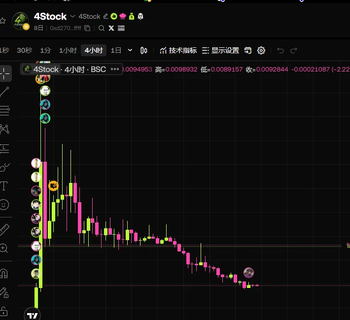Switch to the 1日 timeframe
The width and height of the screenshot is (350, 320).
(x=116, y=50)
